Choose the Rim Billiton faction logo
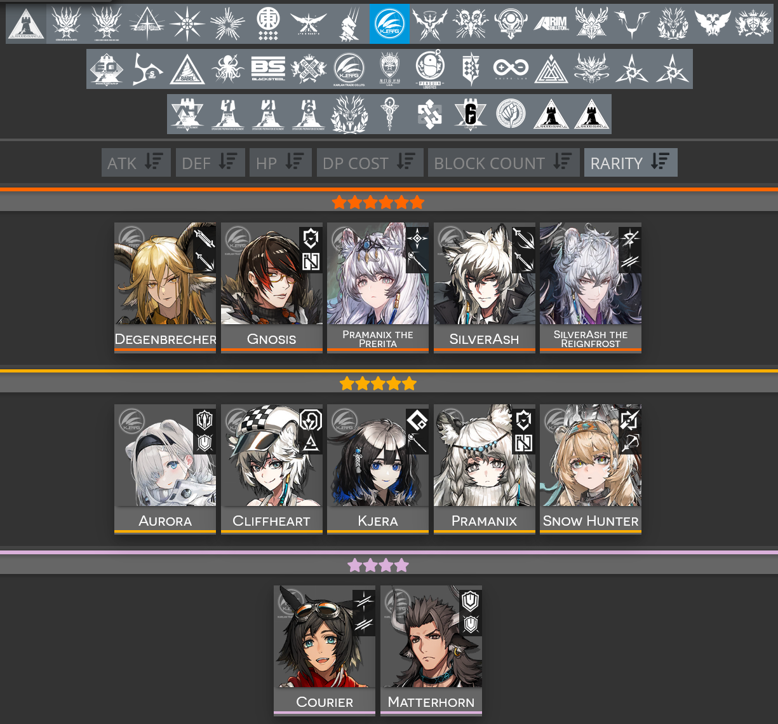Screen dimensions: 778x724 point(551,24)
